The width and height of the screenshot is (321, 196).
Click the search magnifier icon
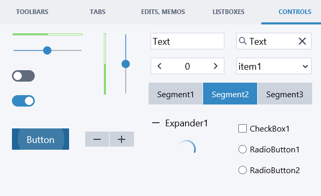[243, 41]
